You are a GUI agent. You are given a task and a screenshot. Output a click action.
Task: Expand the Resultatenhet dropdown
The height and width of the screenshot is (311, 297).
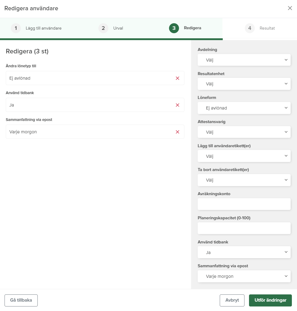(x=244, y=84)
